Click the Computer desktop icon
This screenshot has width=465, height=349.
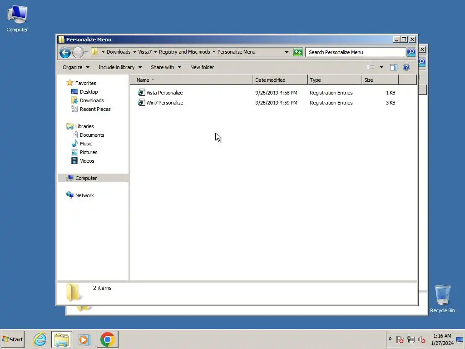(17, 18)
